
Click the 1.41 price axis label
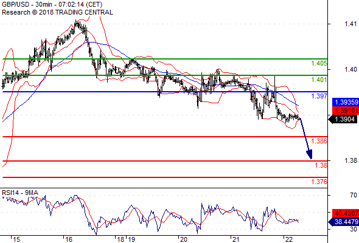tap(350, 24)
